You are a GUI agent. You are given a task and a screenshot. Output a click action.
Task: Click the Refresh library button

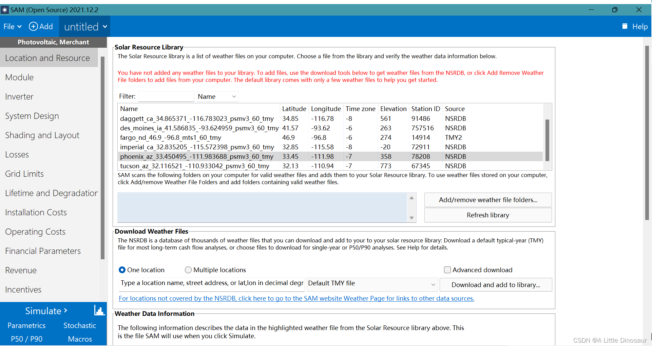488,215
